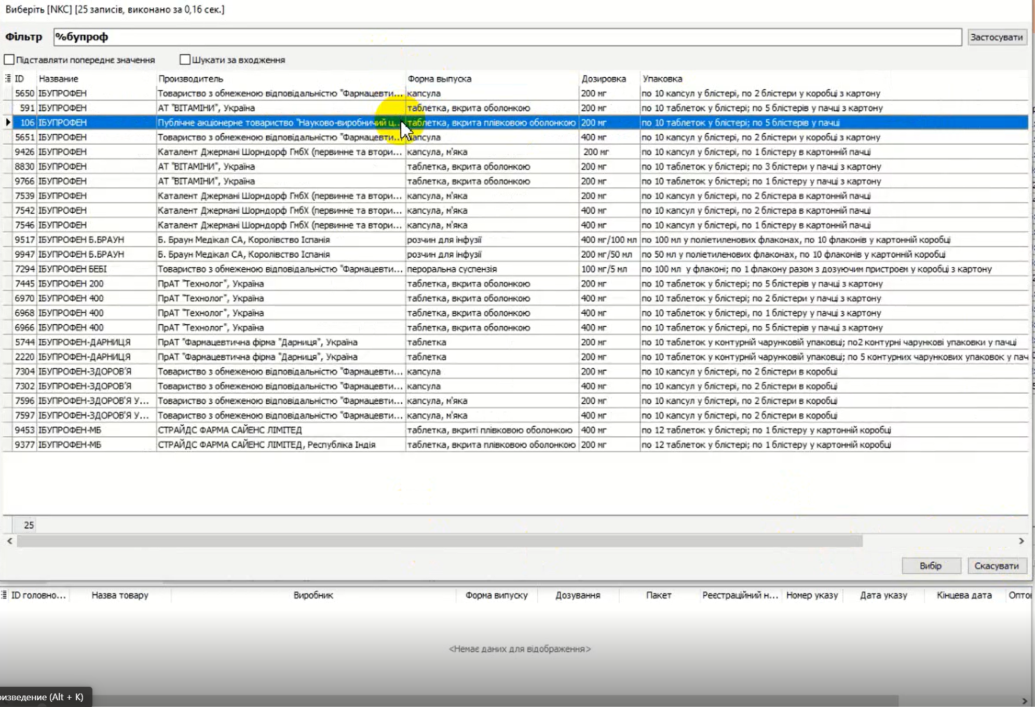This screenshot has height=707, width=1035.
Task: Click current row indicator arrow for ID 106
Action: (8, 122)
